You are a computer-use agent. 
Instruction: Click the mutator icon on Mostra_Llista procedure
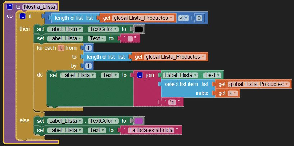pos(10,6)
